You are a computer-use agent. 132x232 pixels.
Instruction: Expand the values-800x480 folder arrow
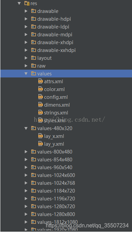[x=26, y=151]
